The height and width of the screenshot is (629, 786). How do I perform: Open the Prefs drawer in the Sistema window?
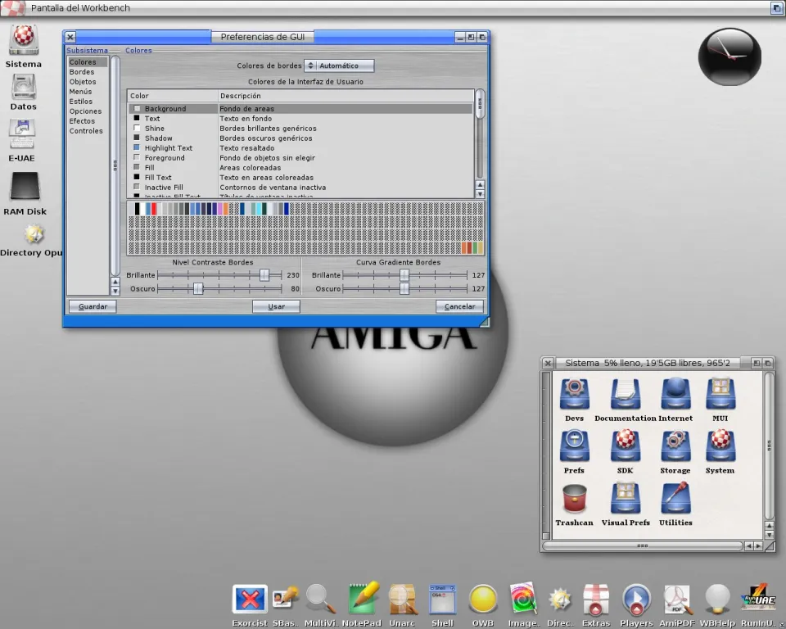tap(574, 447)
